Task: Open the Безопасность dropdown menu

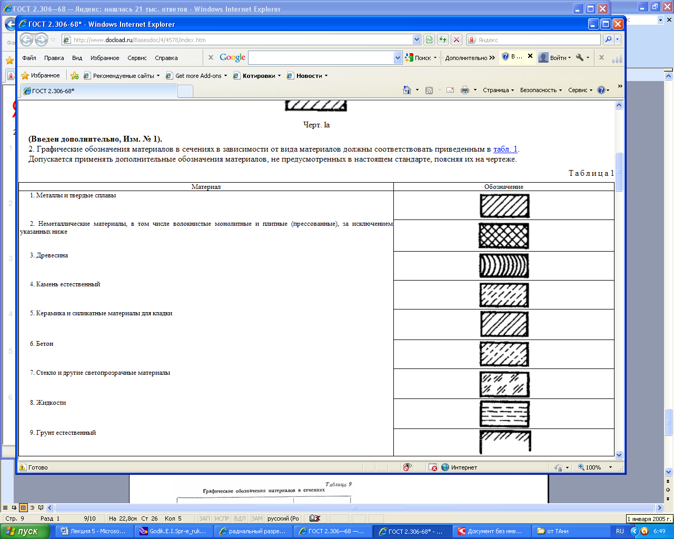Action: coord(541,90)
